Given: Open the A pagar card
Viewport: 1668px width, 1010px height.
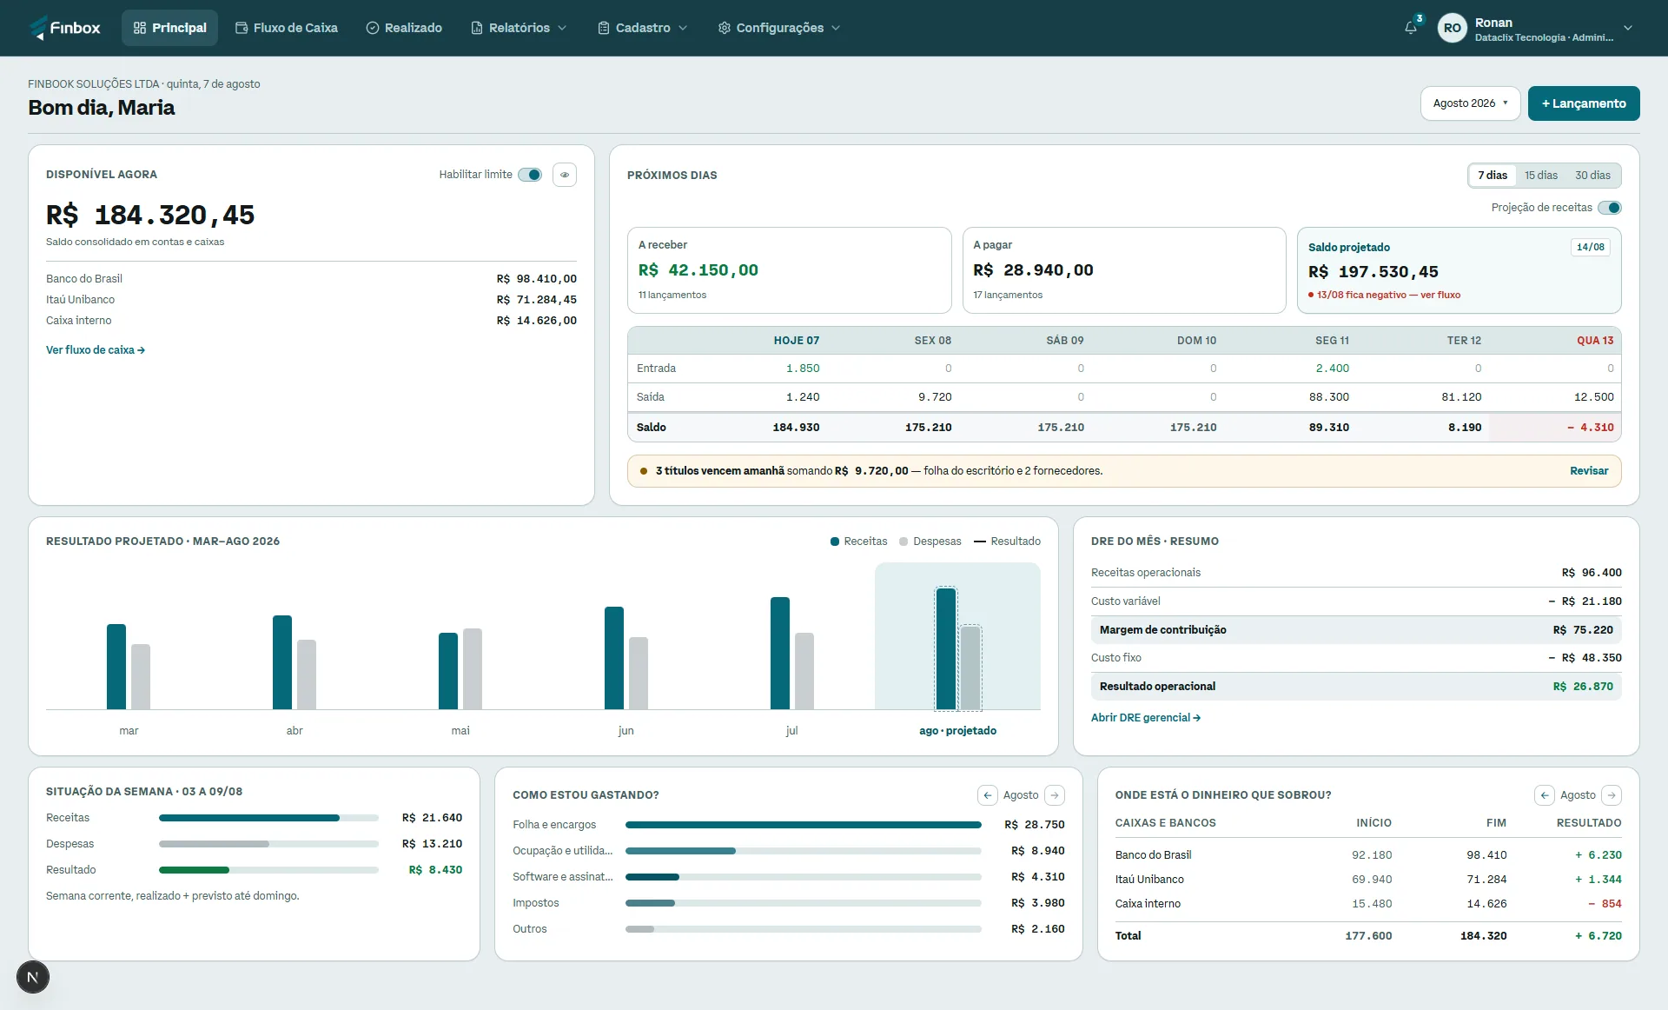Looking at the screenshot, I should pos(1124,270).
